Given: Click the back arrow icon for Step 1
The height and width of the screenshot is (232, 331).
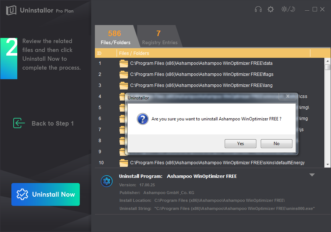Looking at the screenshot, I should 19,123.
